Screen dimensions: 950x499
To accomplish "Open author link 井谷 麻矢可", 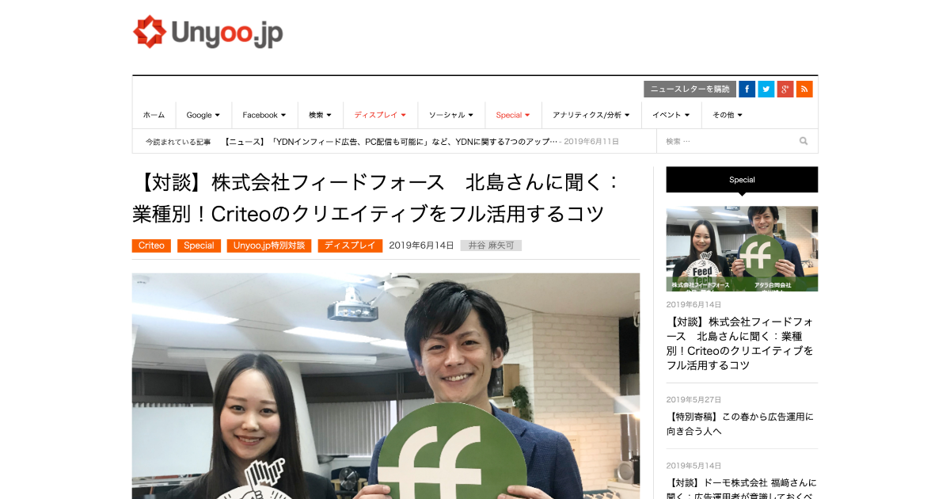I will point(491,246).
